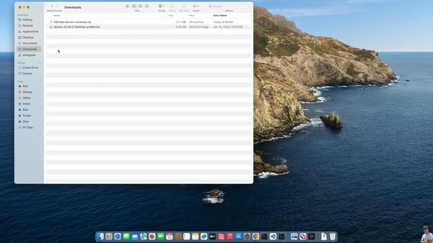This screenshot has height=243, width=433.
Task: Click the zip file icon for VSCode
Action: 51,22
